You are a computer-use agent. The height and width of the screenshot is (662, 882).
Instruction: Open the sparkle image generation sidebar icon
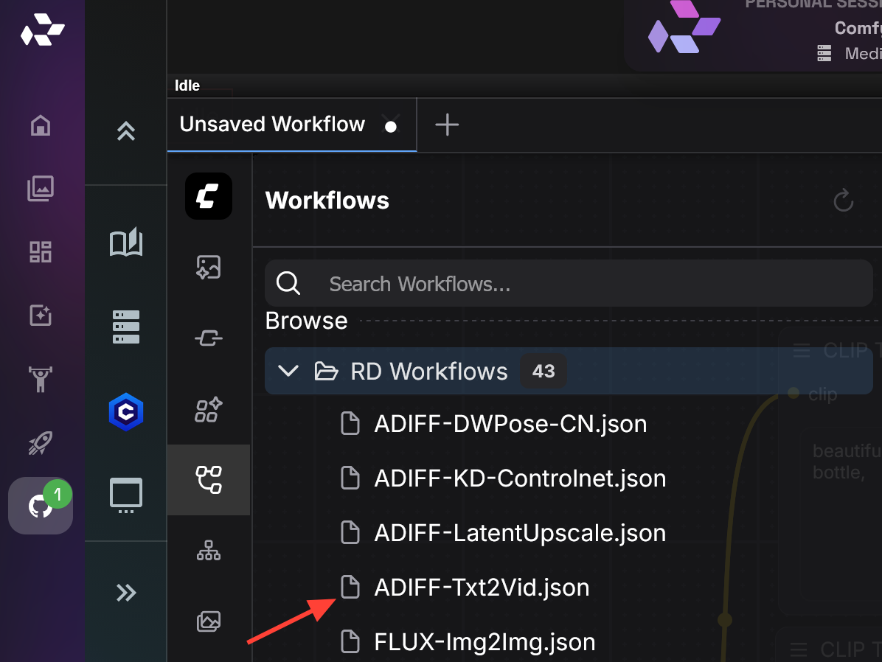(41, 315)
